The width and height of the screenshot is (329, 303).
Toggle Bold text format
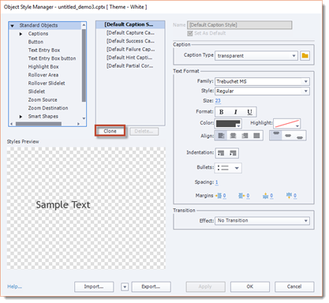(222, 112)
